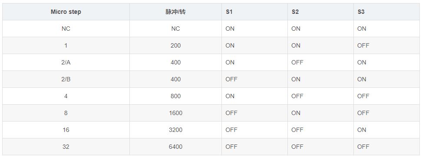422x157 pixels.
Task: Select the 6400 pulses value cell
Action: coord(175,147)
